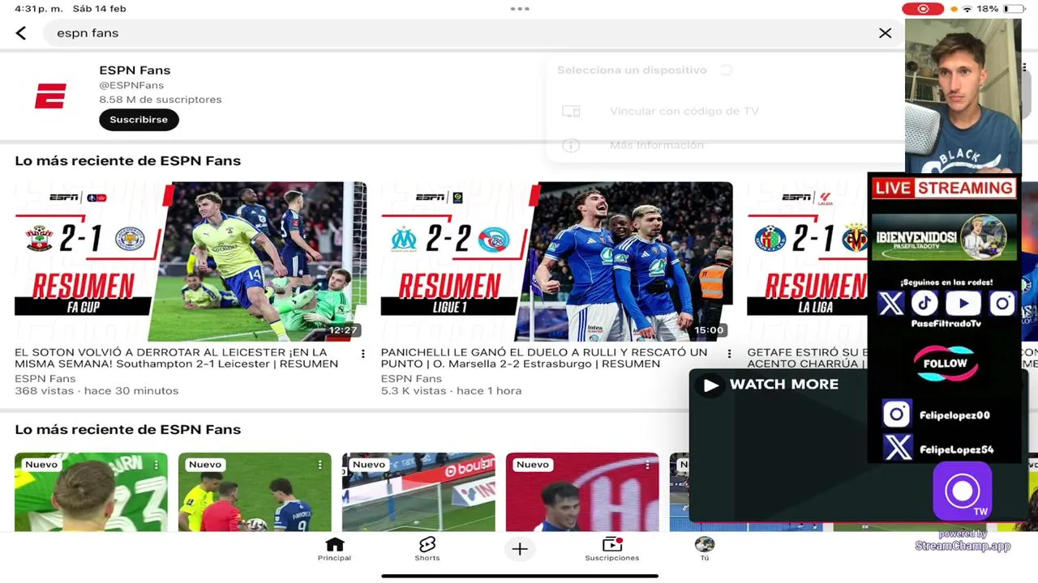This screenshot has width=1038, height=583.
Task: Click the webcam feed of the streamer
Action: (963, 96)
